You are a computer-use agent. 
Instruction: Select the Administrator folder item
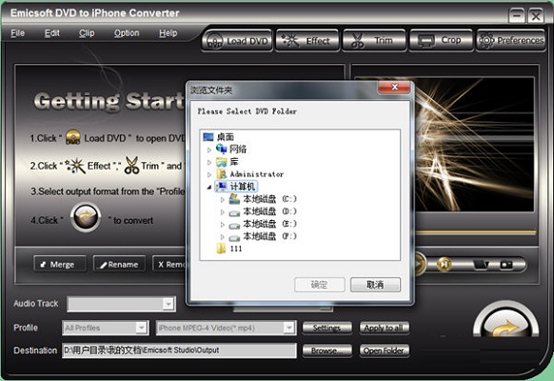tap(256, 174)
